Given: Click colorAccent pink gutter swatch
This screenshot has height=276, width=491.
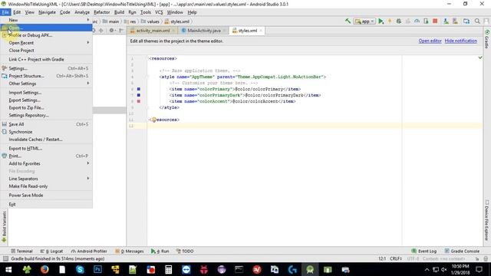Looking at the screenshot, I should tap(139, 101).
